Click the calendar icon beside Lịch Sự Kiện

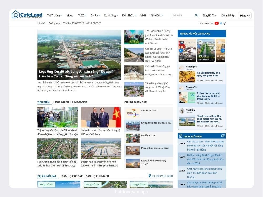coord(180,136)
